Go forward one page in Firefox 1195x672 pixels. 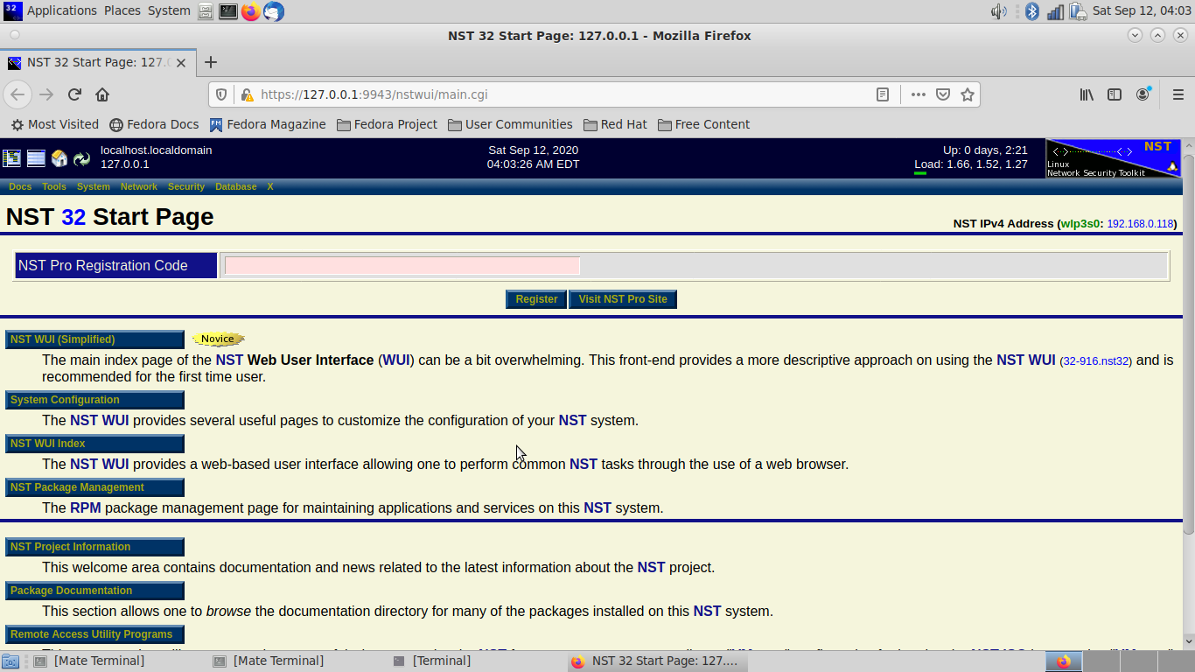coord(46,94)
